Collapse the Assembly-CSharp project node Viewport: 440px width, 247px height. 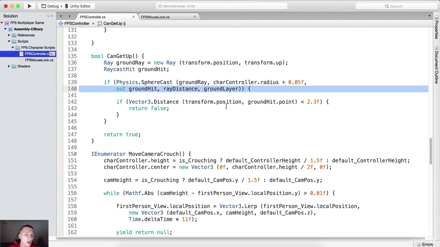(x=5, y=29)
